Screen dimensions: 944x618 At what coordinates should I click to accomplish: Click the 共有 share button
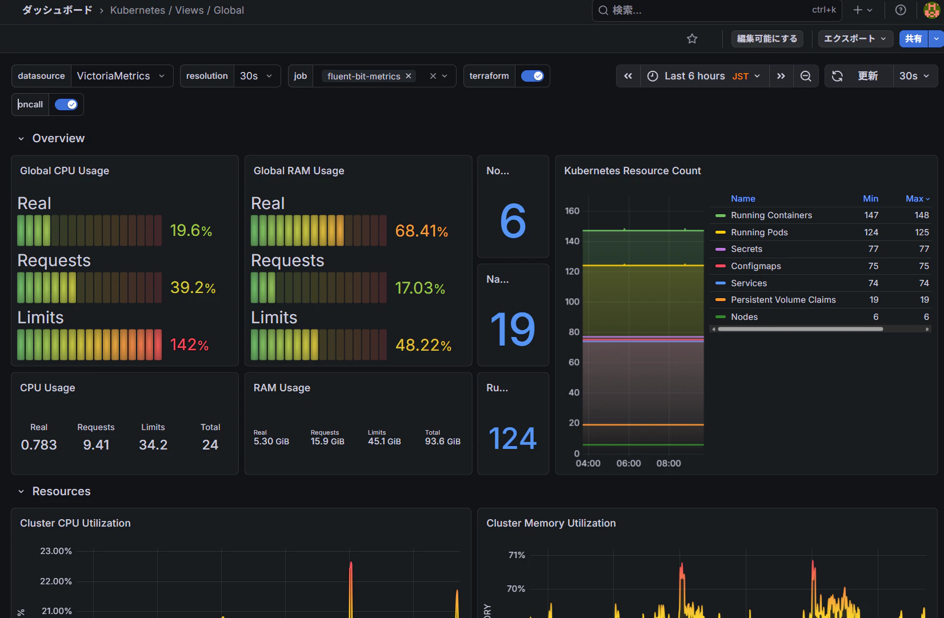[913, 39]
